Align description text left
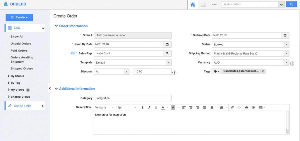This screenshot has width=300, height=141. [x=184, y=107]
